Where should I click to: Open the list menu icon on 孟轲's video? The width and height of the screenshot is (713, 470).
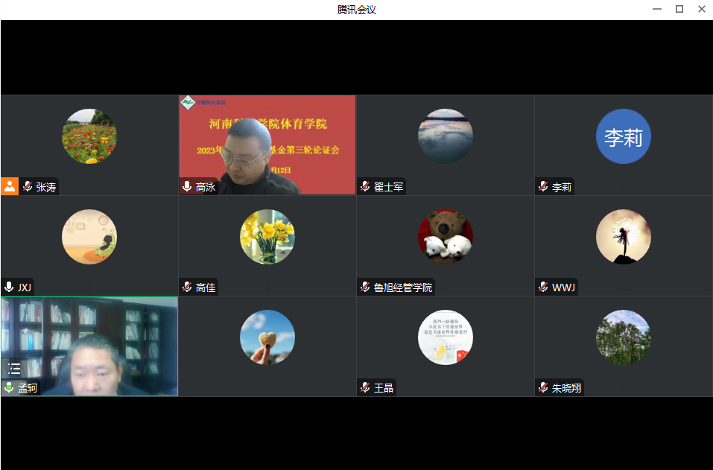click(x=14, y=368)
